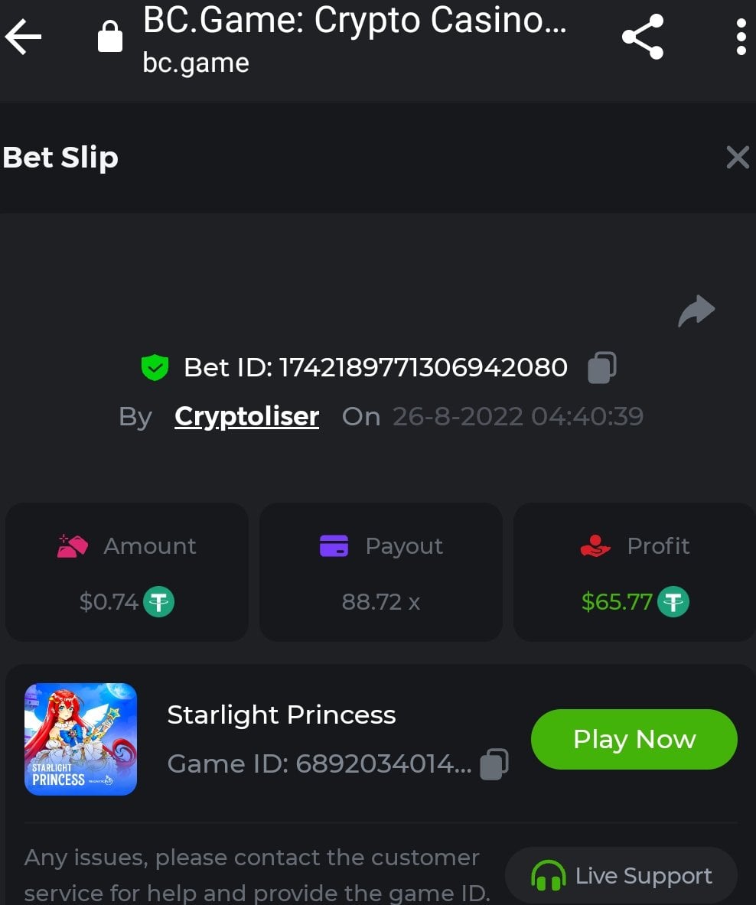Tap the red Profit hand icon

click(x=595, y=546)
